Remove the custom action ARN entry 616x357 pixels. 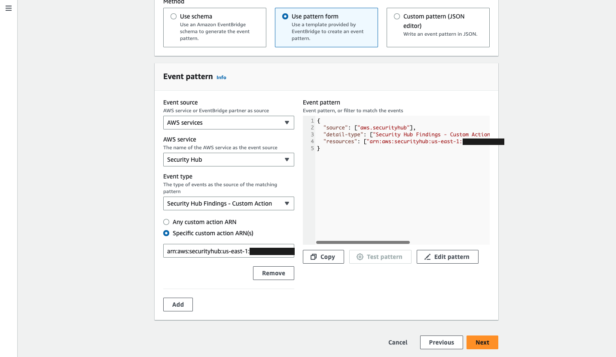click(273, 273)
